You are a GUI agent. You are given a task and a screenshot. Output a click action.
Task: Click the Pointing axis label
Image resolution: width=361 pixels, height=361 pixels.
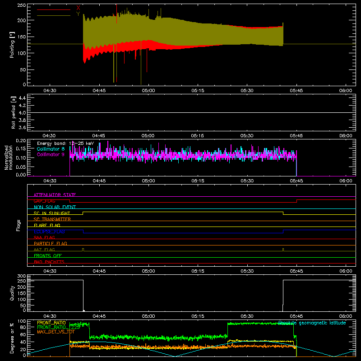click(12, 45)
